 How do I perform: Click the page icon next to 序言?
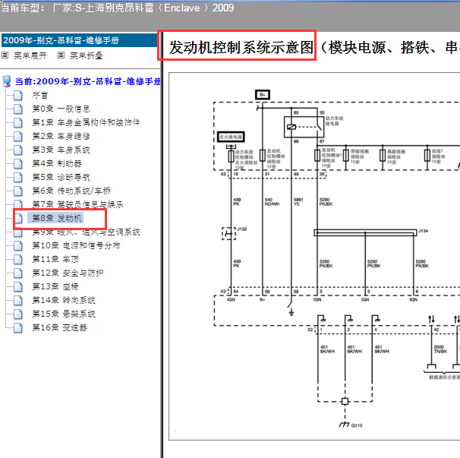point(18,95)
